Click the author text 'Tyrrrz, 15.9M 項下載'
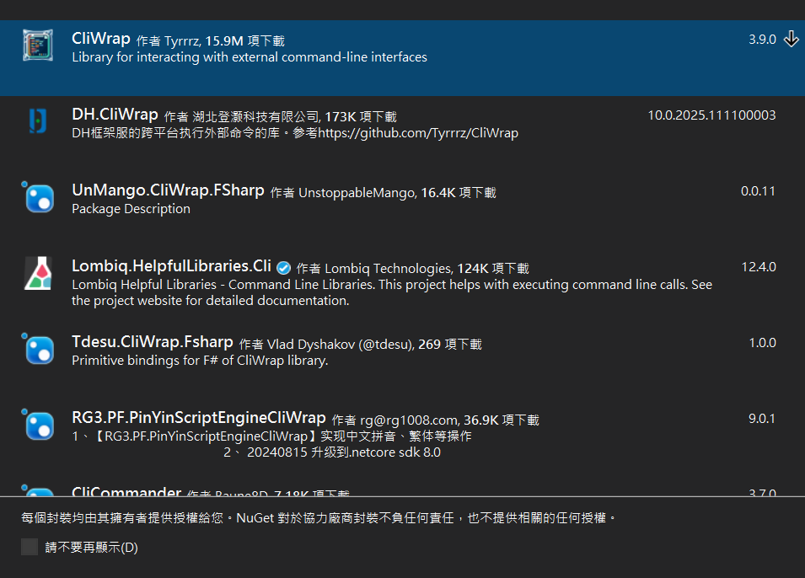 224,41
